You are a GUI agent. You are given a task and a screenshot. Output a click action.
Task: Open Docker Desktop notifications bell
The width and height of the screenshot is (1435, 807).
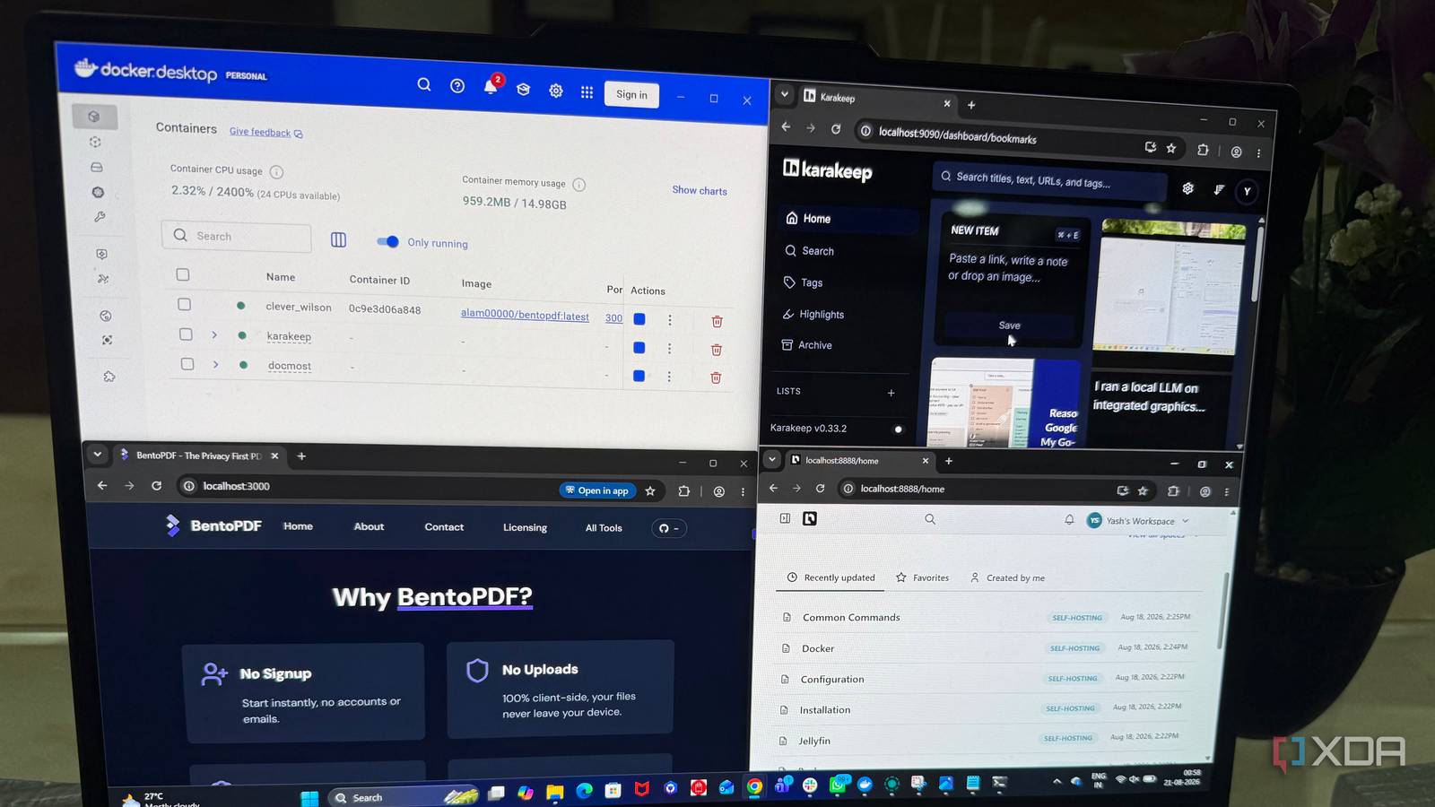click(491, 87)
